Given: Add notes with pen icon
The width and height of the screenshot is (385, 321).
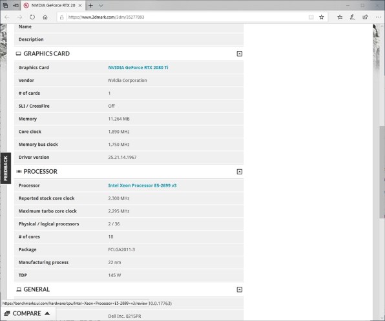Looking at the screenshot, I should [353, 17].
